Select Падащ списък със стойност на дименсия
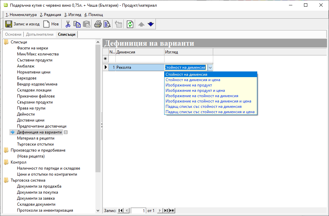 tap(204, 106)
